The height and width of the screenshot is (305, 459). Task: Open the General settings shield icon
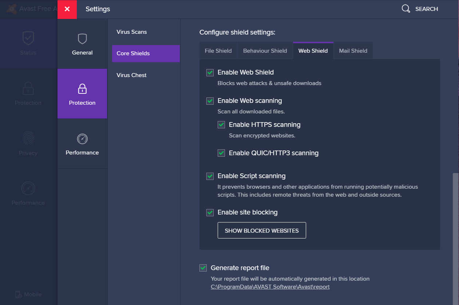tap(82, 39)
